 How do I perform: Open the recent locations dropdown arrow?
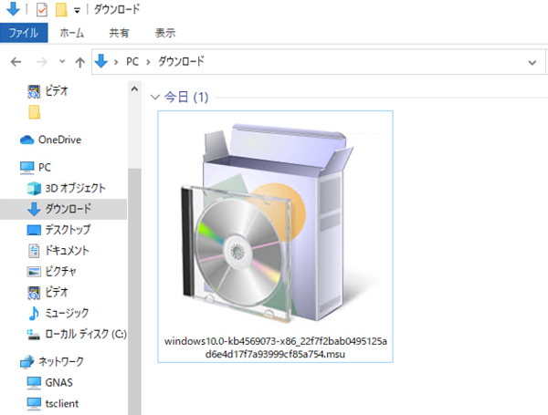pos(60,64)
